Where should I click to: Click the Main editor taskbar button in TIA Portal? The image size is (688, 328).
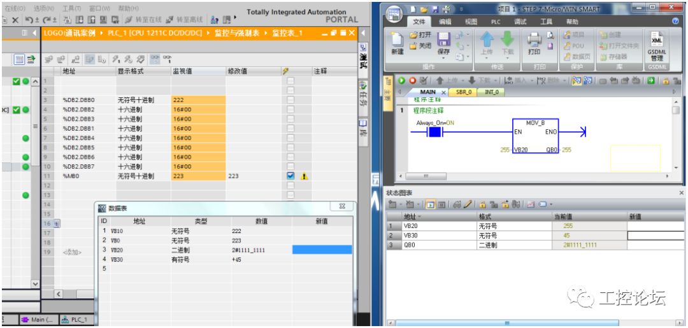pos(38,320)
